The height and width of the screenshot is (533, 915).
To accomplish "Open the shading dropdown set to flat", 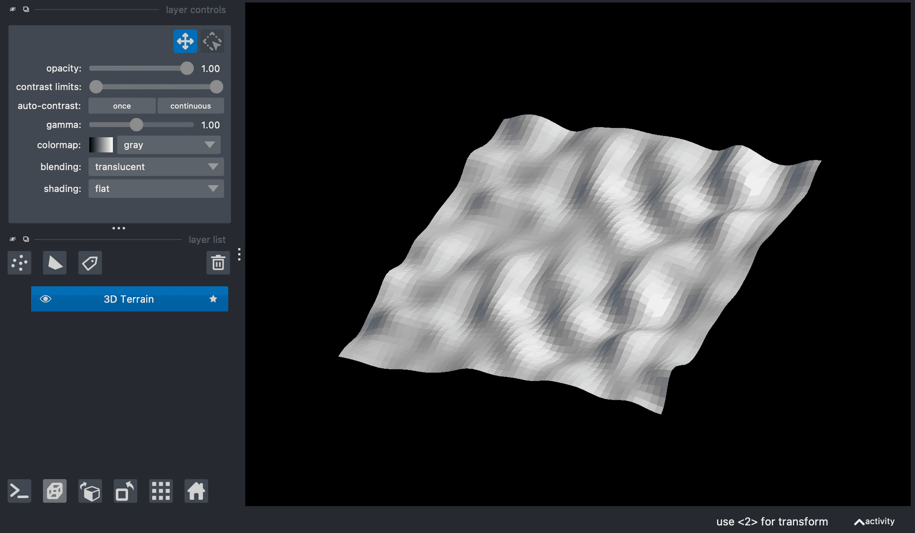I will (156, 189).
